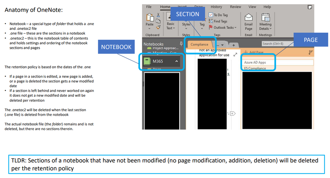
Task: Open the sticky note icon at top right
Action: 309,7
